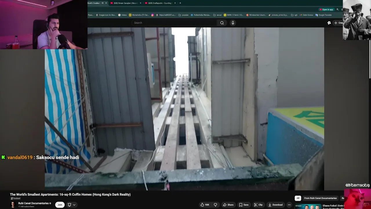Click the sparkle icon beside Create
The height and width of the screenshot is (209, 371).
point(329,23)
